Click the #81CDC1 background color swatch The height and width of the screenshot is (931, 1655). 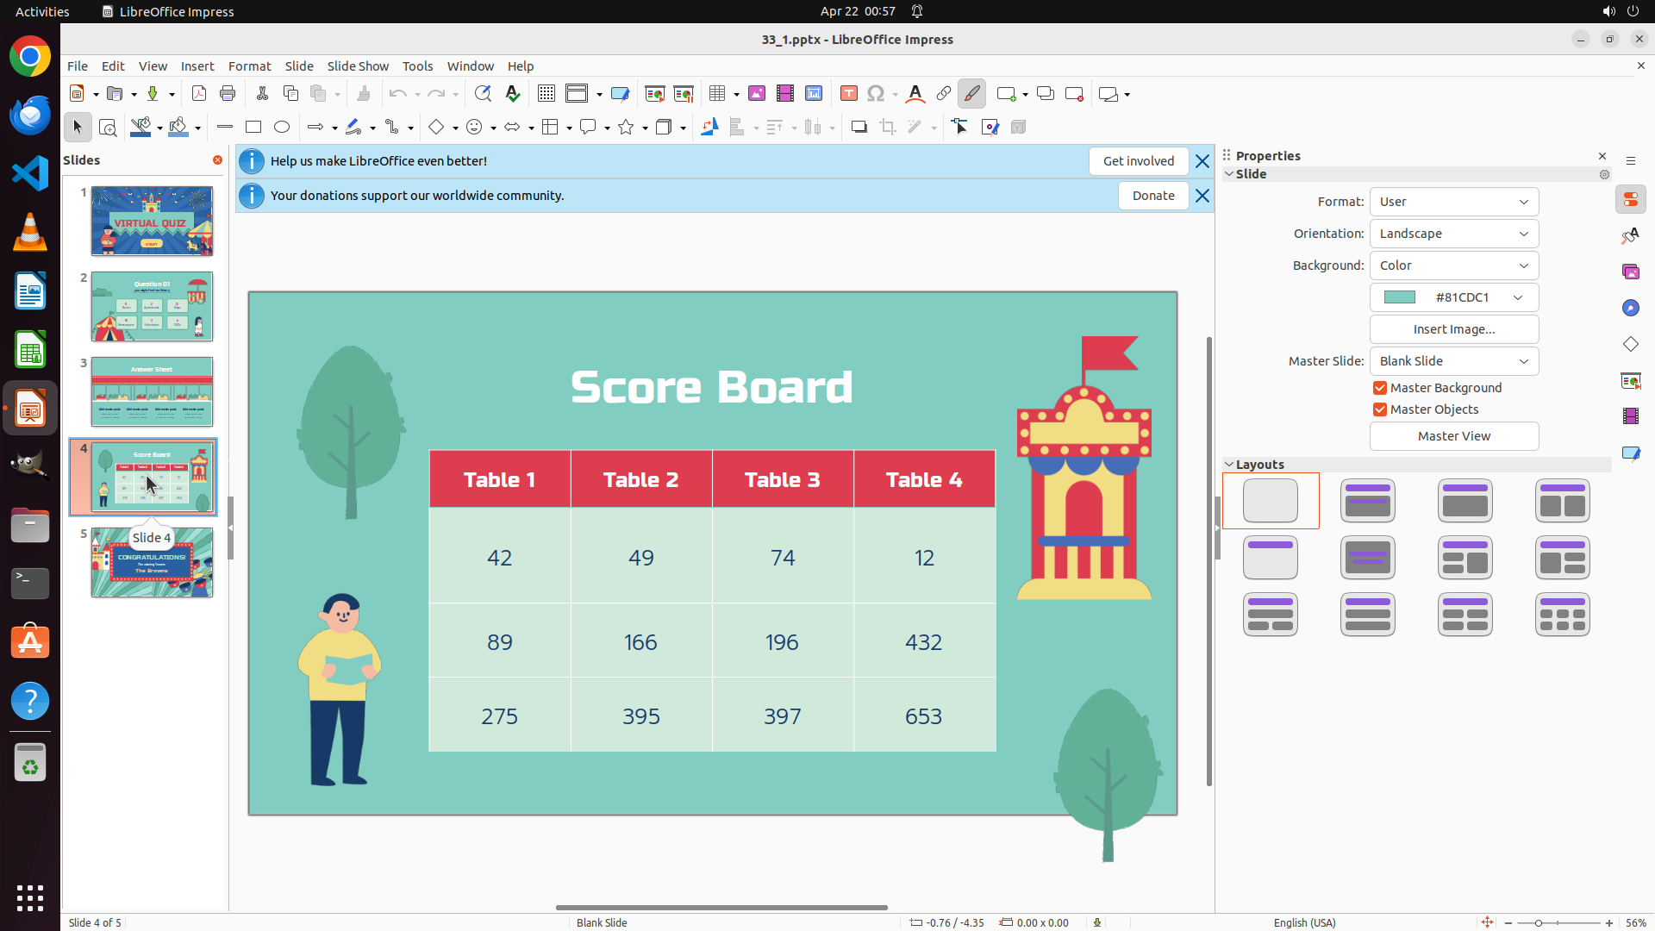click(1400, 297)
